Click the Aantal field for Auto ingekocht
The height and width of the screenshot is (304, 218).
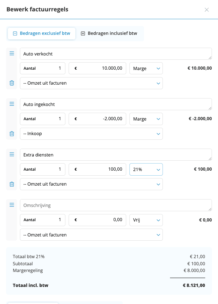[43, 119]
